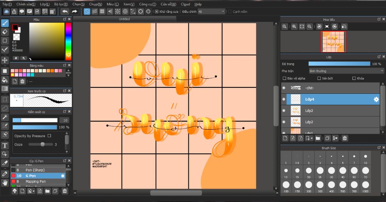Check the Khóa layer lock box

354,78
